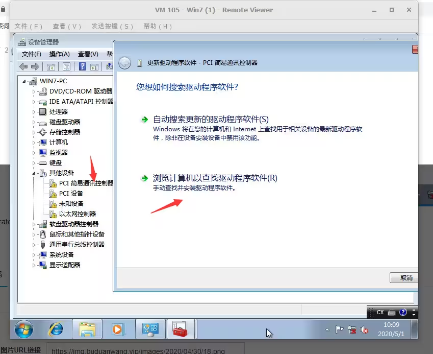Viewport: 433px width, 354px height.
Task: Click the back button in driver update wizard
Action: pos(124,63)
